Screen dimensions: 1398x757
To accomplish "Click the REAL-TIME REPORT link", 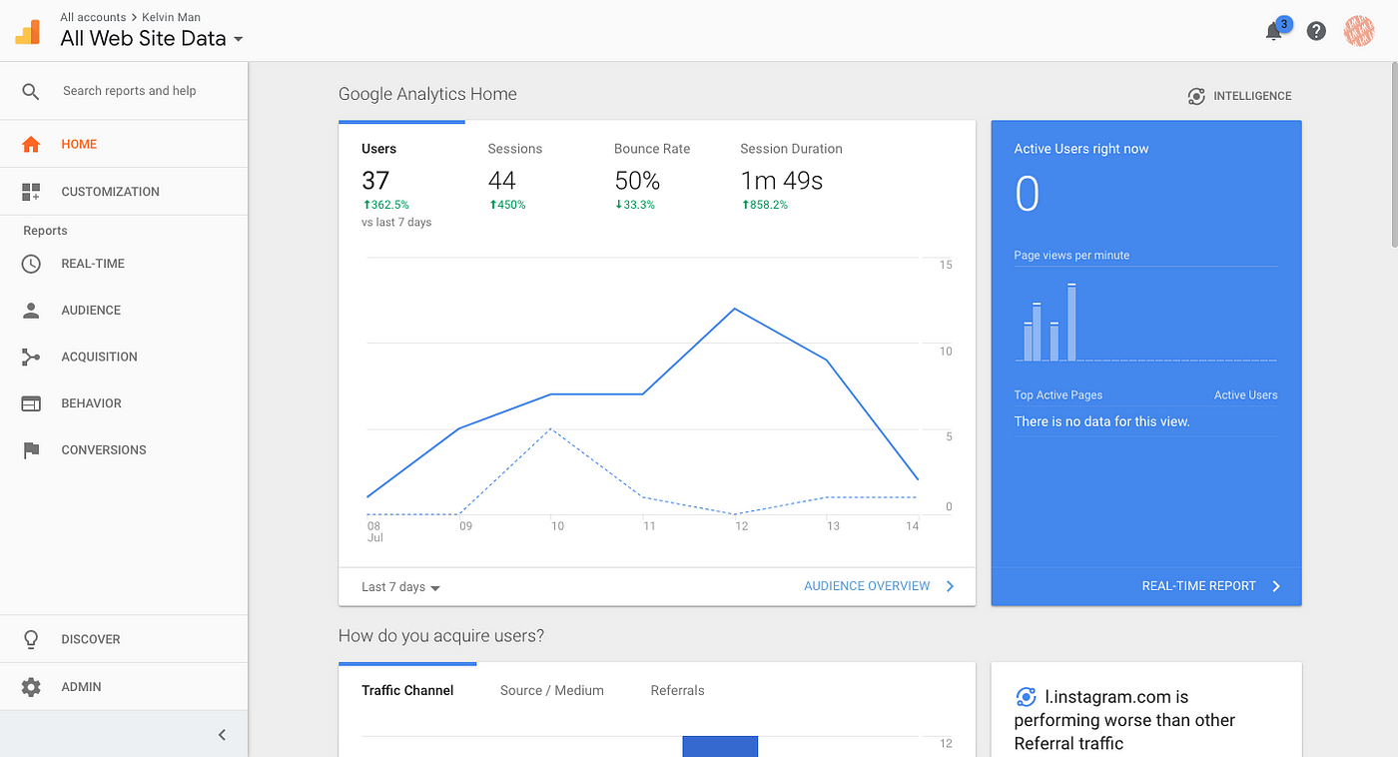I will [1198, 586].
